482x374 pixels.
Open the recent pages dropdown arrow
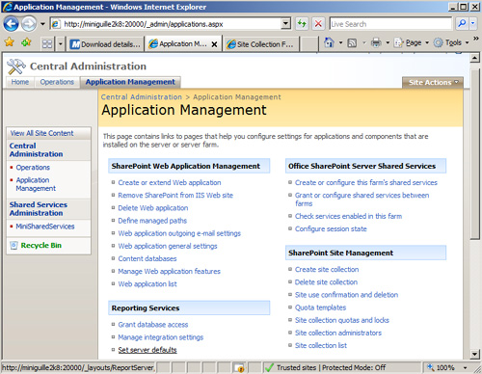tap(42, 24)
